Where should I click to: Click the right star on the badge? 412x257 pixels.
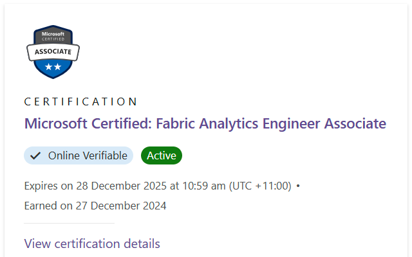[57, 67]
